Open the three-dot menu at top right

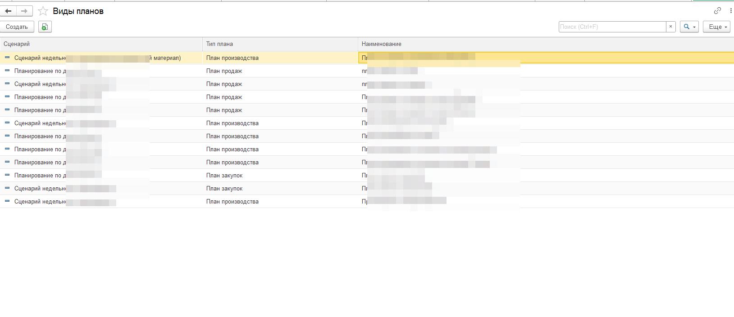[x=730, y=11]
